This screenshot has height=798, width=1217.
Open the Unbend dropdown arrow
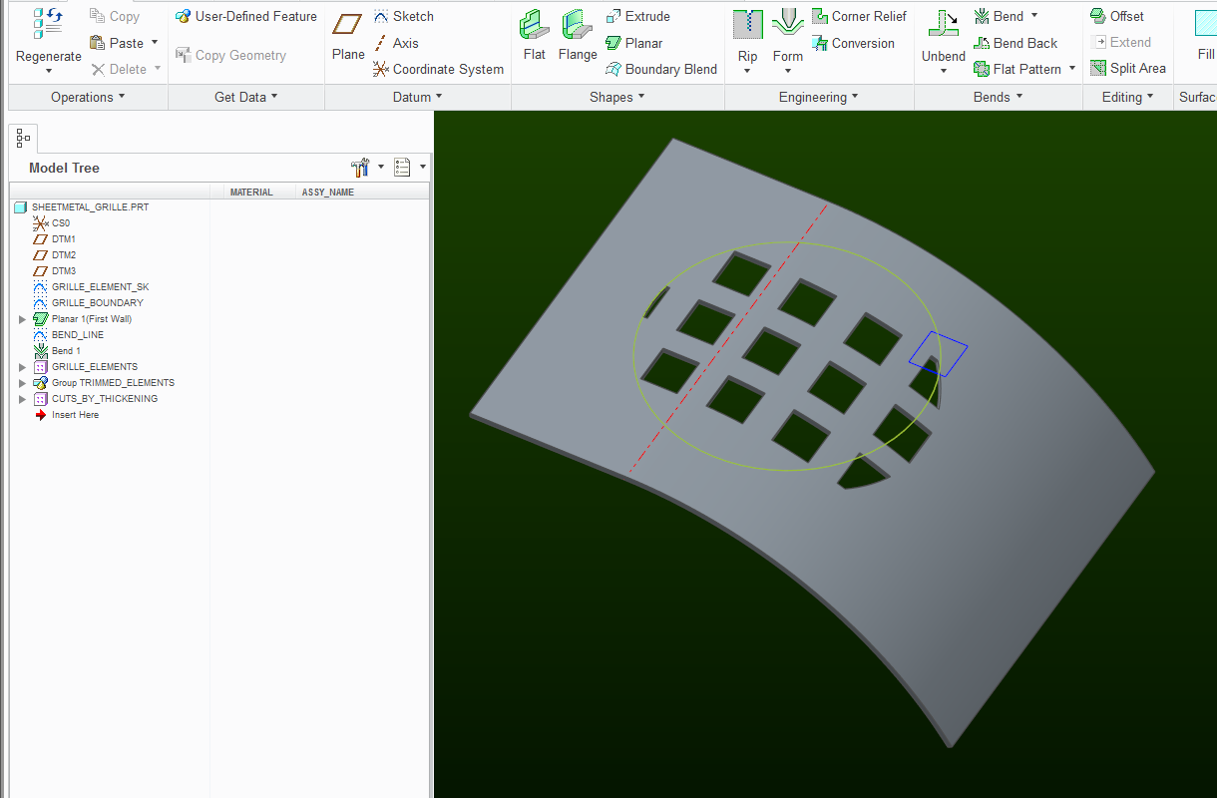(944, 71)
